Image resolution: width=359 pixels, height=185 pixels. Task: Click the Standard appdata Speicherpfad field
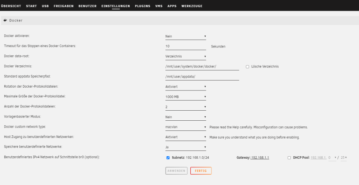click(x=202, y=77)
